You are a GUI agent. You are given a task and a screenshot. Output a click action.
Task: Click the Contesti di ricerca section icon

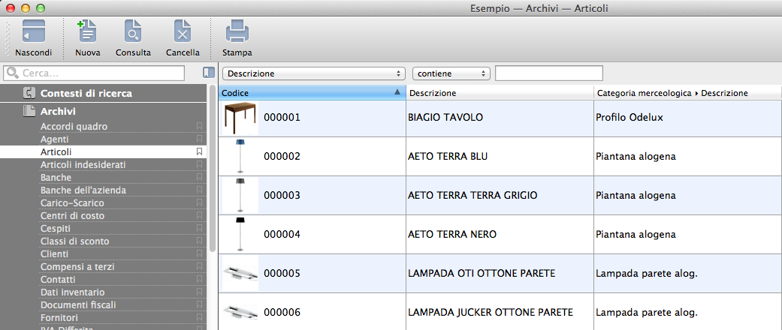click(29, 94)
